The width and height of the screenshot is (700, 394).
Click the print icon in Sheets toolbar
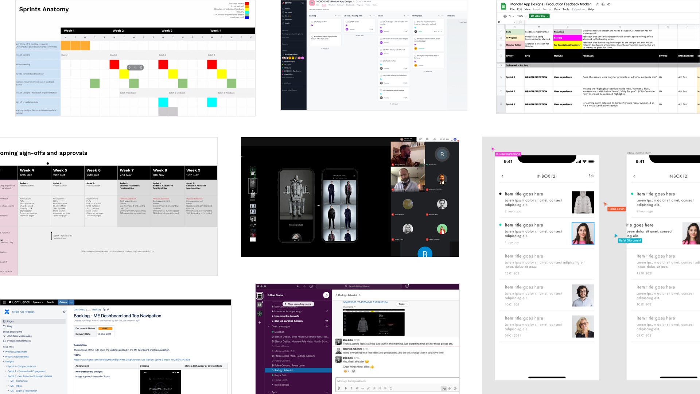(505, 16)
